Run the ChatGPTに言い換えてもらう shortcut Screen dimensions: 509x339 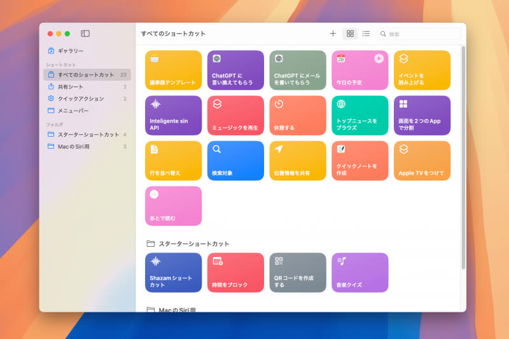pos(235,70)
